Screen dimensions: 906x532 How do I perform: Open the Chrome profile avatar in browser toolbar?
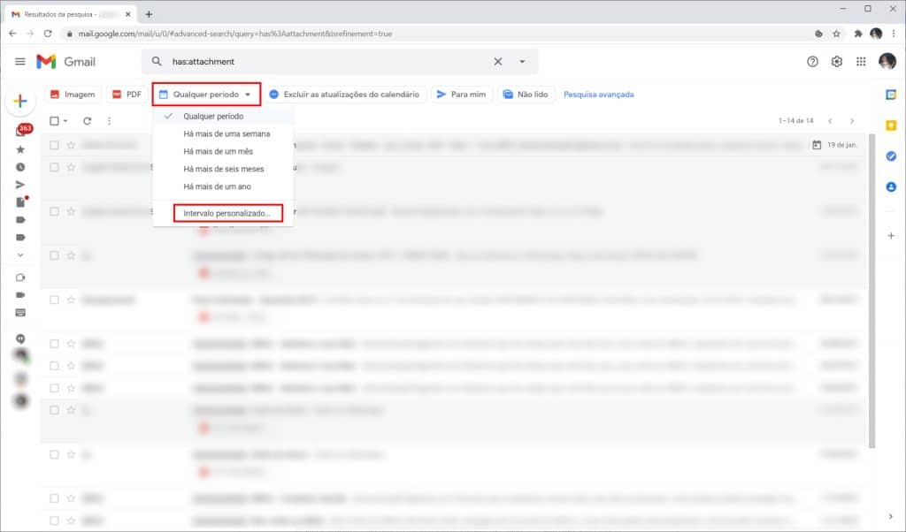tap(876, 34)
